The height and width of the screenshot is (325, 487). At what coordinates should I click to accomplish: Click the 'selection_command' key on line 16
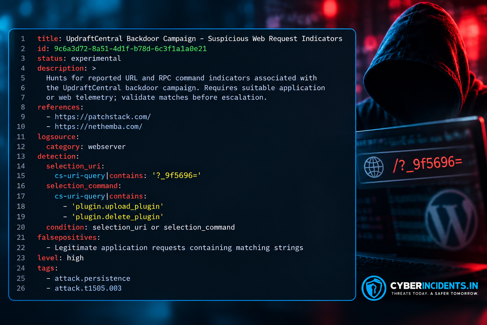pyautogui.click(x=82, y=186)
